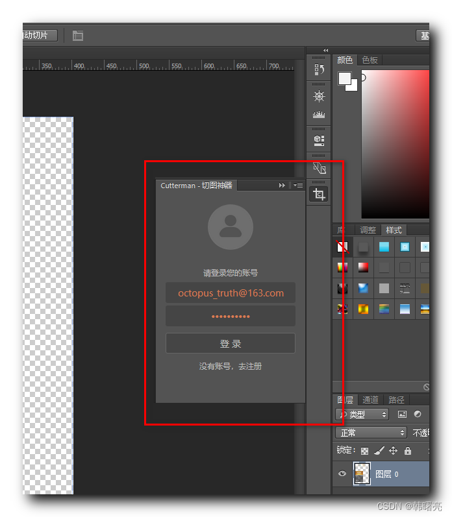Select the 图层 0 layer name
This screenshot has height=517, width=452.
(386, 474)
